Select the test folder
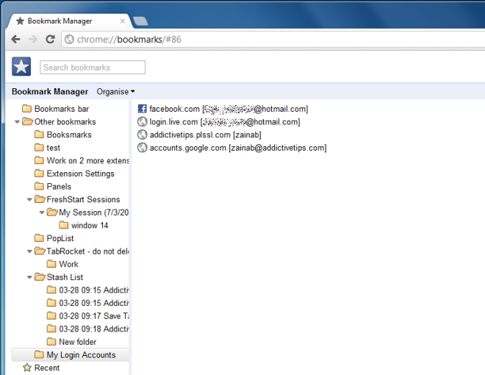This screenshot has height=375, width=485. [x=53, y=148]
